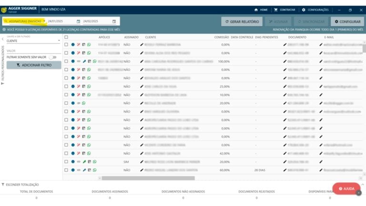Click the shopping cart Contratar icon

275,10
